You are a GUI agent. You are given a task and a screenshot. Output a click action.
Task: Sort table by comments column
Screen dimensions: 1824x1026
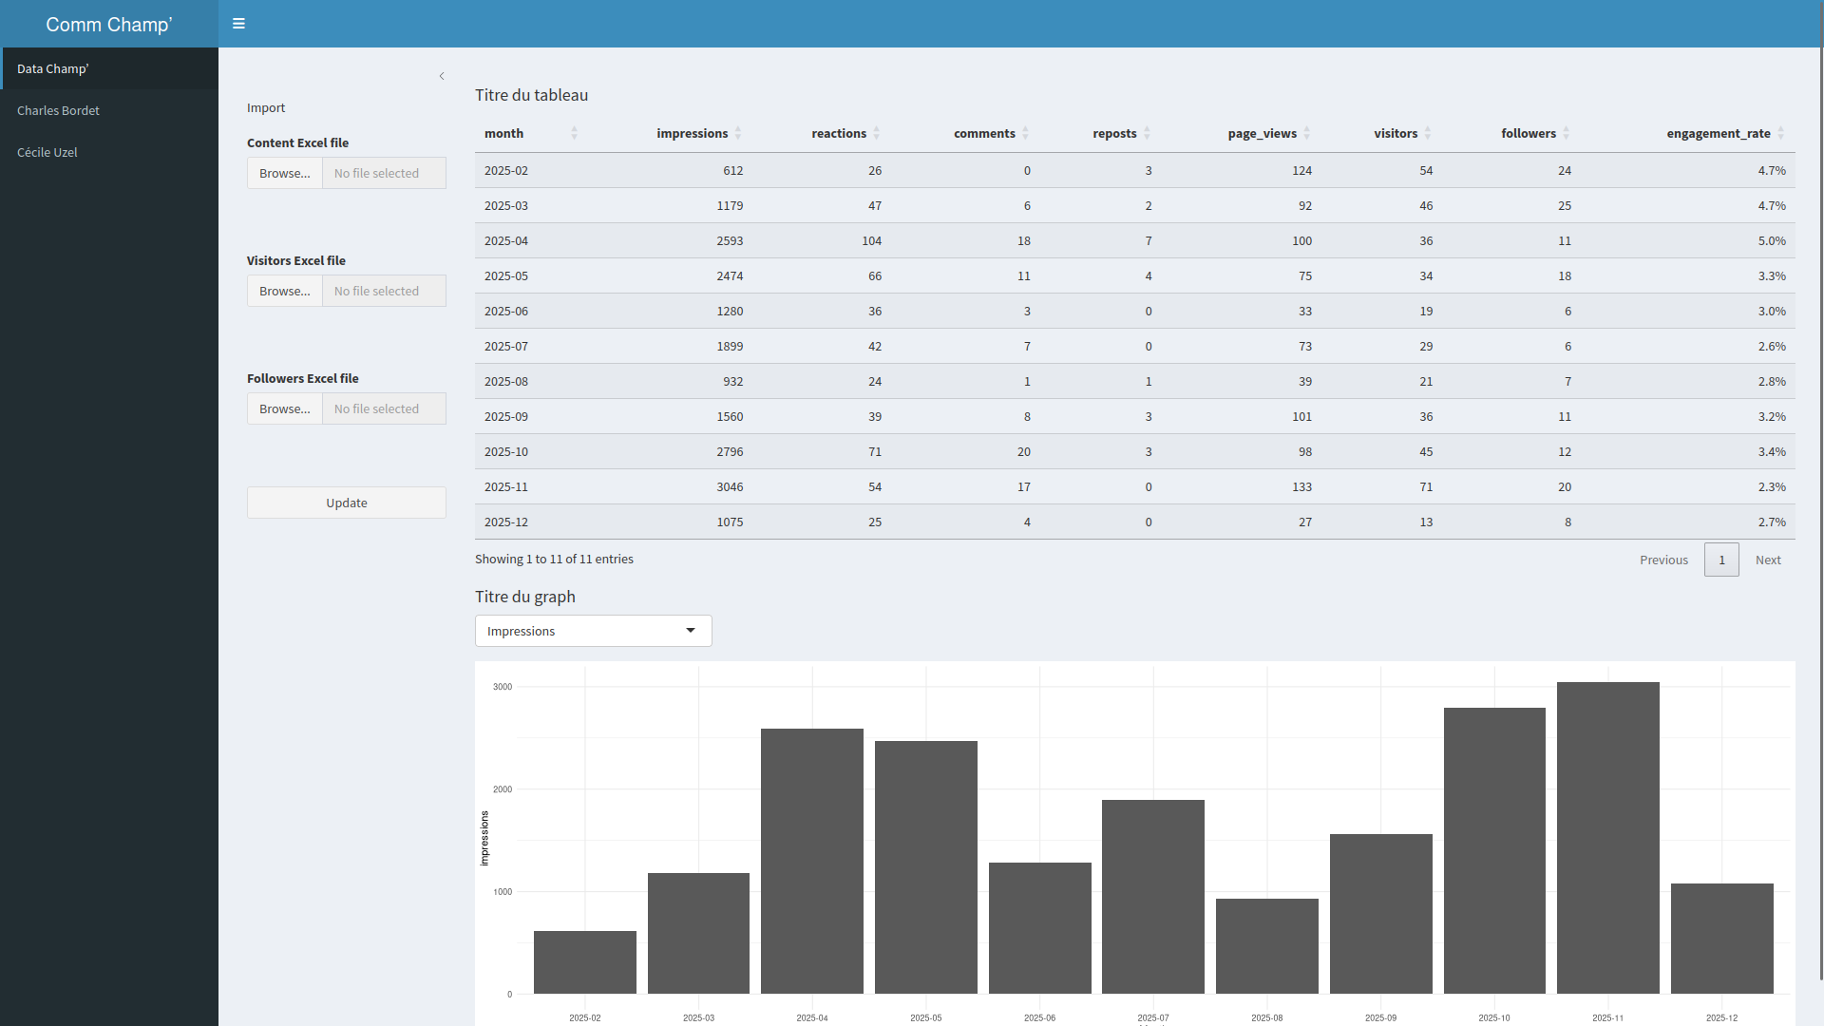click(x=965, y=133)
